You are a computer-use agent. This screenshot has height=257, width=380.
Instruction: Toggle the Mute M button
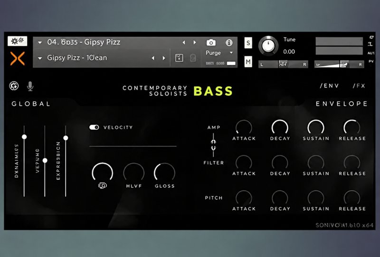point(248,62)
